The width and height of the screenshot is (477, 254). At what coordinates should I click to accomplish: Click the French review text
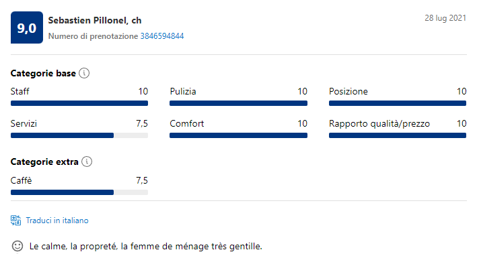pos(146,246)
